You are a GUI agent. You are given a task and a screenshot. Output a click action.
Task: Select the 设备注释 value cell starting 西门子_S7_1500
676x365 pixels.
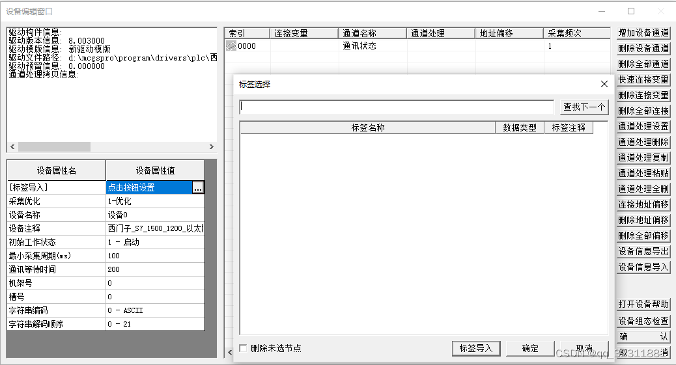(x=155, y=228)
